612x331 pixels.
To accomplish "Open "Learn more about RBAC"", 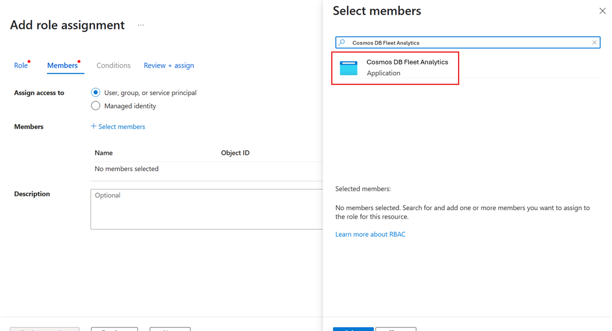I will click(x=370, y=234).
